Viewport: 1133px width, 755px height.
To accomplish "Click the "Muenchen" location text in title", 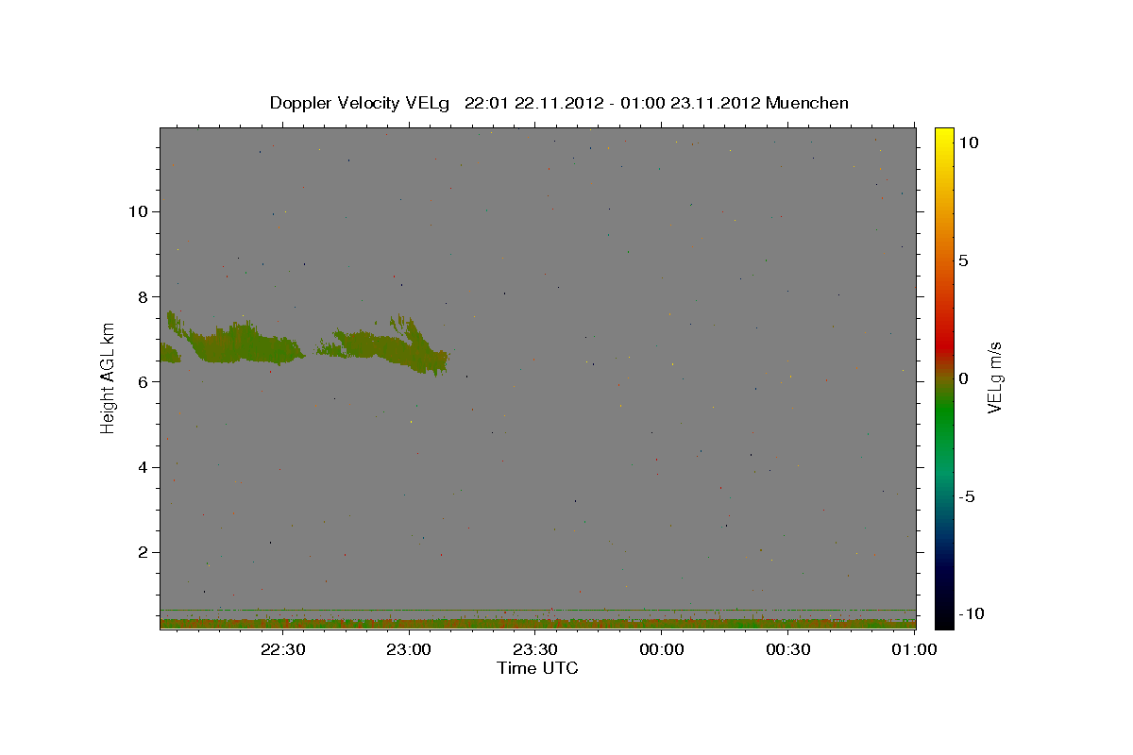I will [807, 103].
